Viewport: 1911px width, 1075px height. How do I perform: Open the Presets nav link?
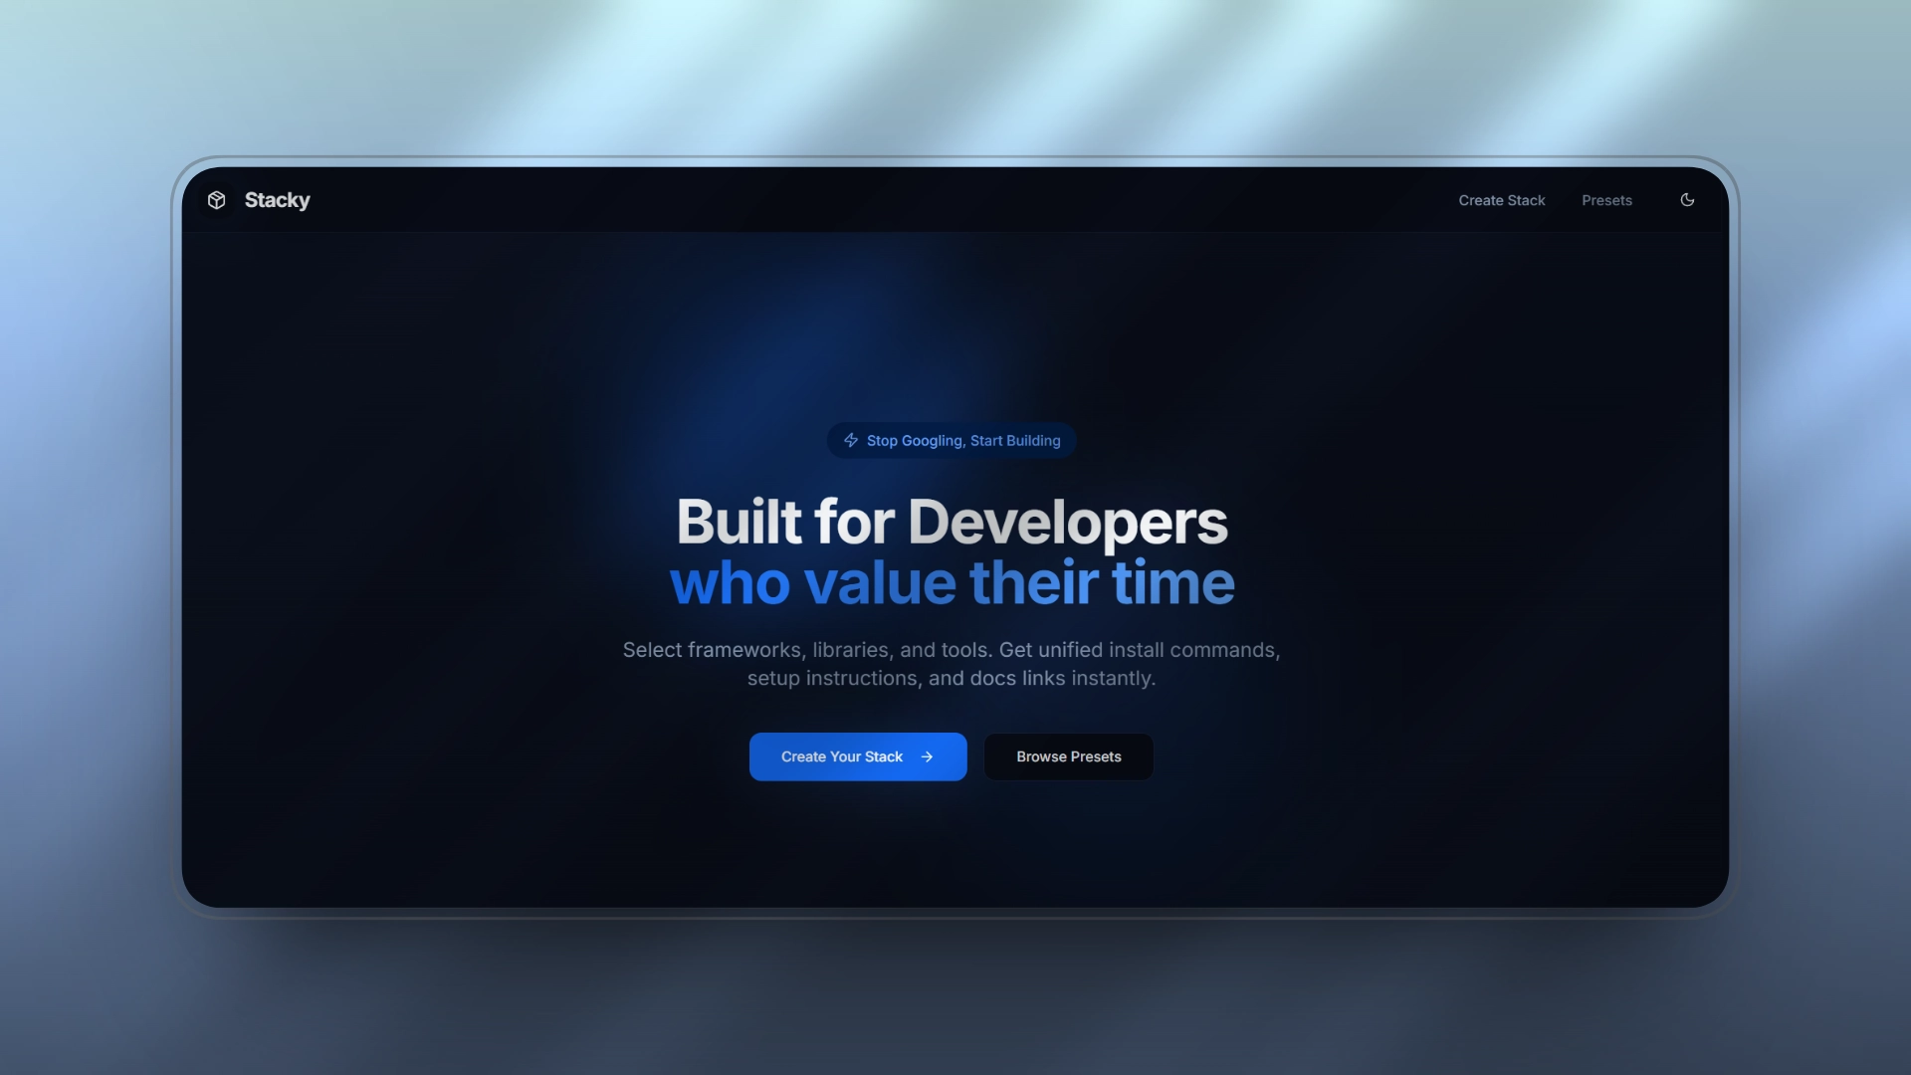pyautogui.click(x=1606, y=200)
